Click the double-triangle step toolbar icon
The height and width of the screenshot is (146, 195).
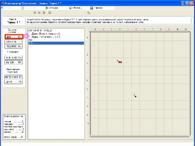tap(39, 13)
